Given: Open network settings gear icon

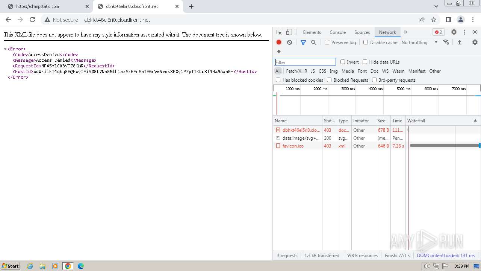Looking at the screenshot, I should coord(475,43).
